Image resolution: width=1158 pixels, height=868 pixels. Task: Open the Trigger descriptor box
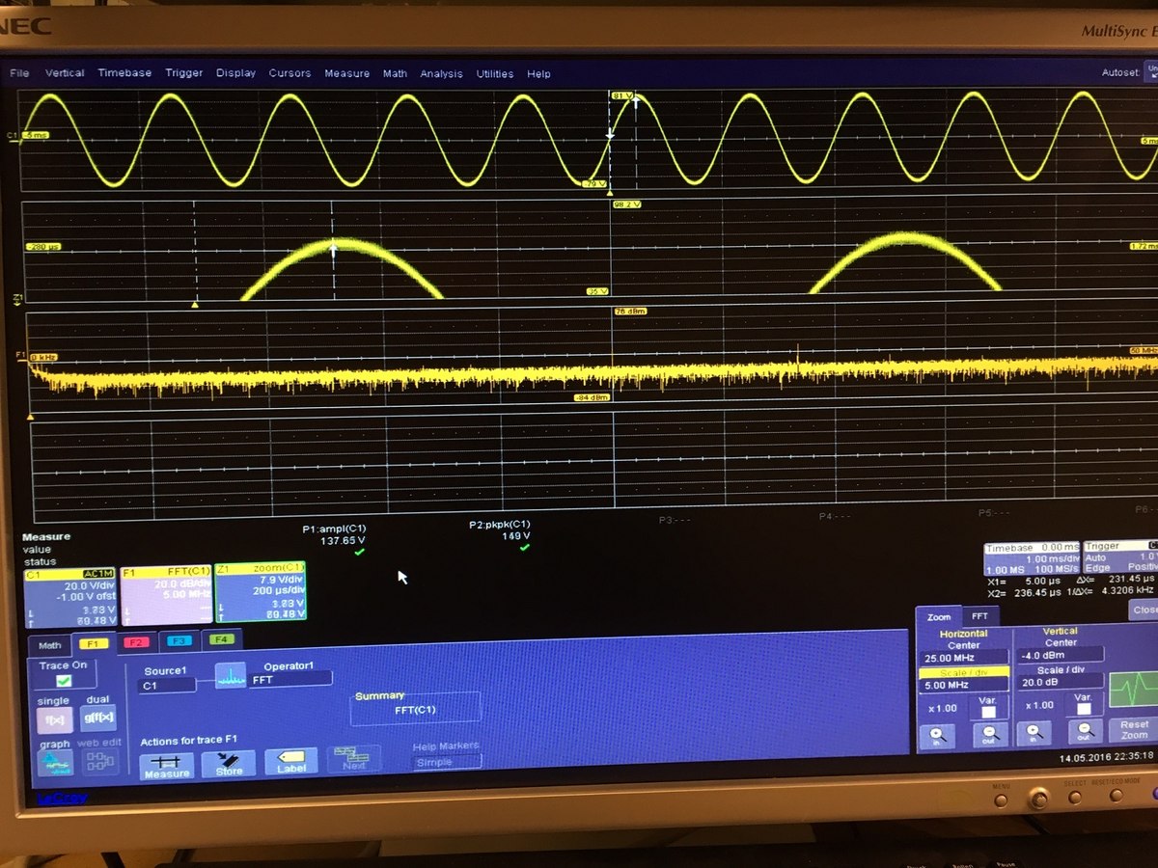click(x=1120, y=558)
